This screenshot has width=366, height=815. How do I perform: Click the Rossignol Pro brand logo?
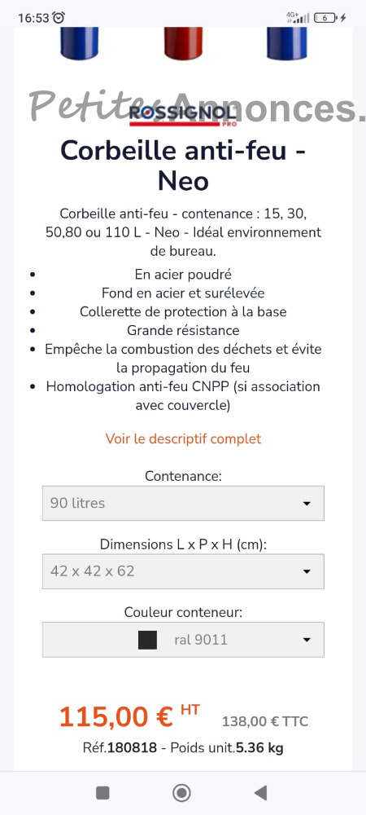[x=183, y=116]
